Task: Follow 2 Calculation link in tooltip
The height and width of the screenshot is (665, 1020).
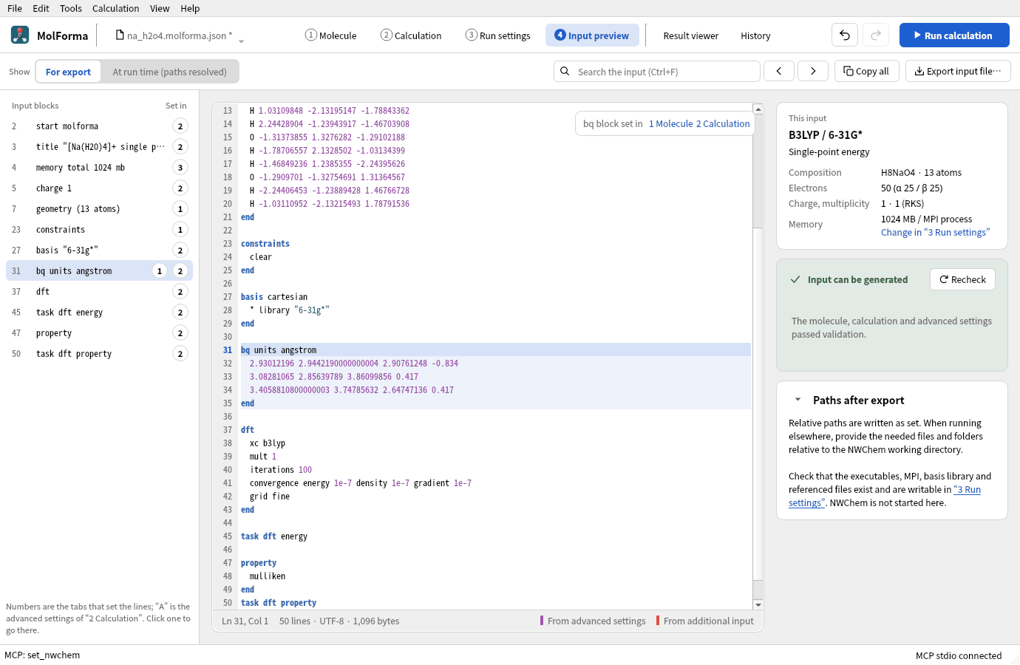Action: 723,123
